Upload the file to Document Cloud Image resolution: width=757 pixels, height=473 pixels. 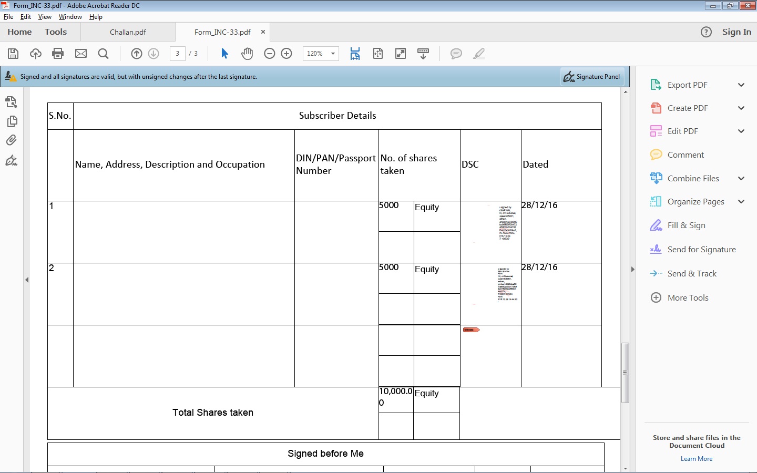[x=35, y=53]
